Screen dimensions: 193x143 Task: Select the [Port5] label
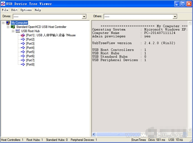tap(30, 52)
